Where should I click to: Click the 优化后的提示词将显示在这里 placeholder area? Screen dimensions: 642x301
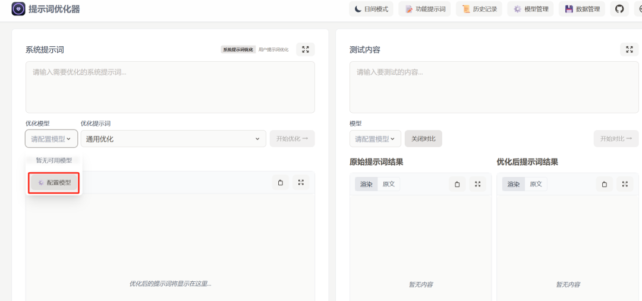(x=171, y=283)
